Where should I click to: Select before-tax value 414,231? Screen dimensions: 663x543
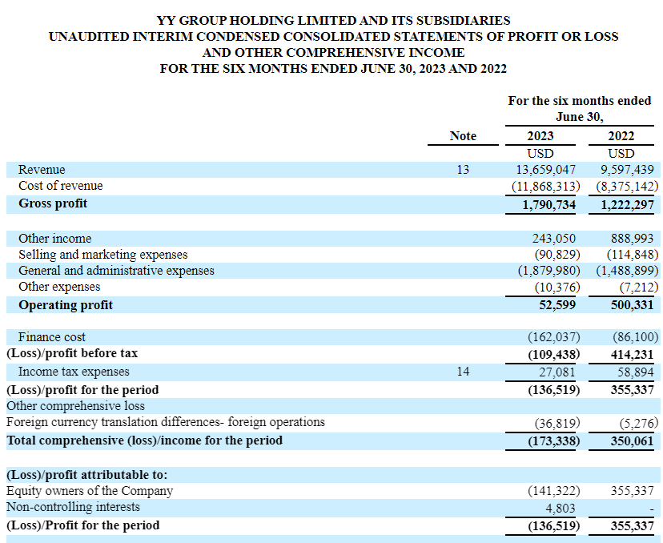[632, 355]
